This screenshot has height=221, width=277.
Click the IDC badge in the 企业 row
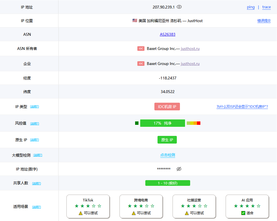[x=141, y=64]
